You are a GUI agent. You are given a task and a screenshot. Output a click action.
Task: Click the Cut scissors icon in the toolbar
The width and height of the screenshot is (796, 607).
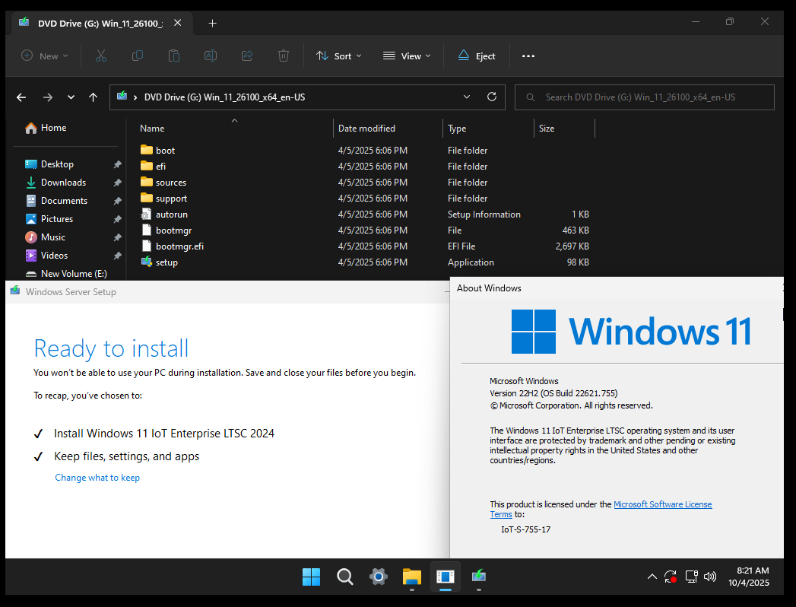pos(100,56)
